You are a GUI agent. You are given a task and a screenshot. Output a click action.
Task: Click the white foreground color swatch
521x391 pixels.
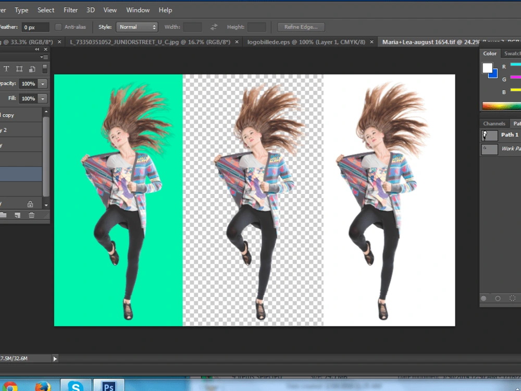tap(488, 68)
